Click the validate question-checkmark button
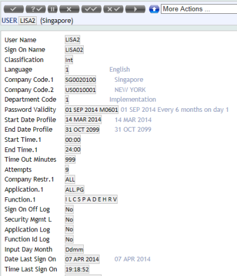Screen dimensions: 237x276 36,9
